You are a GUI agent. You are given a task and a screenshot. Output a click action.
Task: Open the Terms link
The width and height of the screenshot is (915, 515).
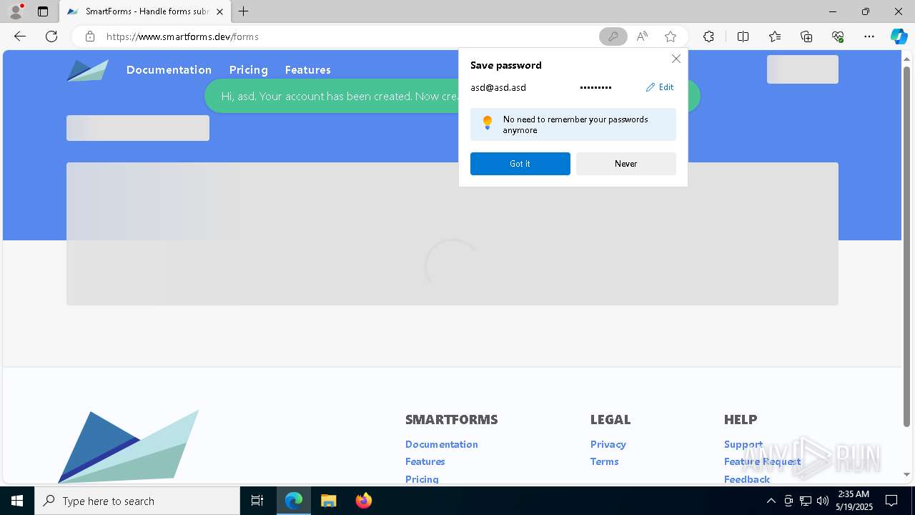(x=605, y=461)
